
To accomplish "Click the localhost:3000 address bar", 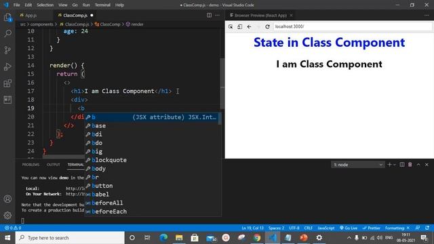I will (353, 26).
